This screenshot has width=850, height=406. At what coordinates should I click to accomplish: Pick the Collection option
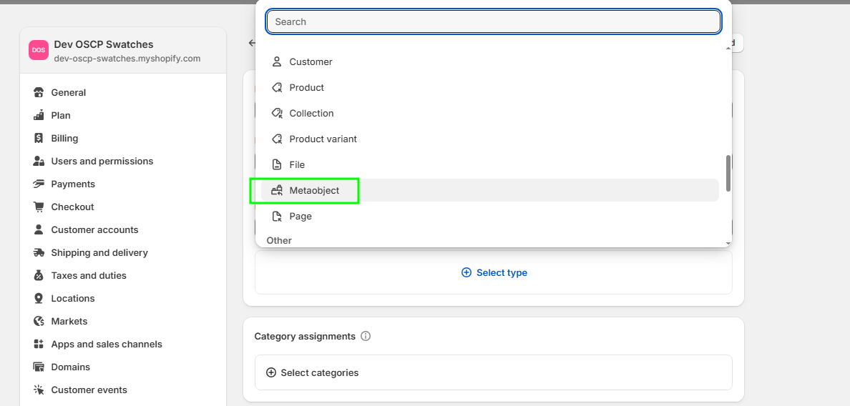coord(311,114)
